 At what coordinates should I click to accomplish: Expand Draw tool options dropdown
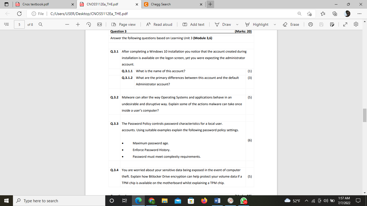(x=237, y=24)
